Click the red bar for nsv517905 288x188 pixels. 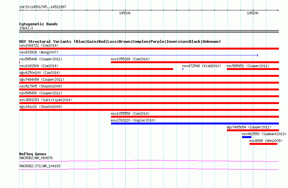point(149,89)
